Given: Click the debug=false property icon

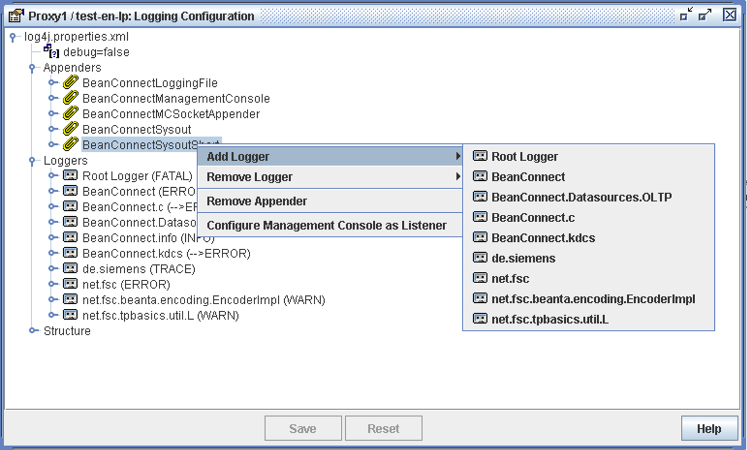Looking at the screenshot, I should [x=51, y=51].
